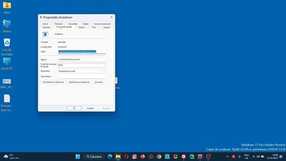Switch to the Detalii tab

click(x=85, y=24)
